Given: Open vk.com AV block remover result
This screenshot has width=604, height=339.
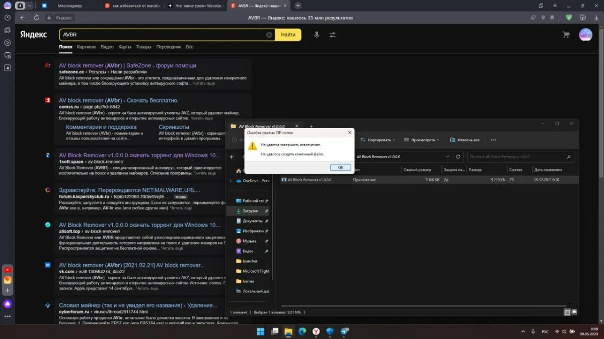Looking at the screenshot, I should (x=132, y=265).
